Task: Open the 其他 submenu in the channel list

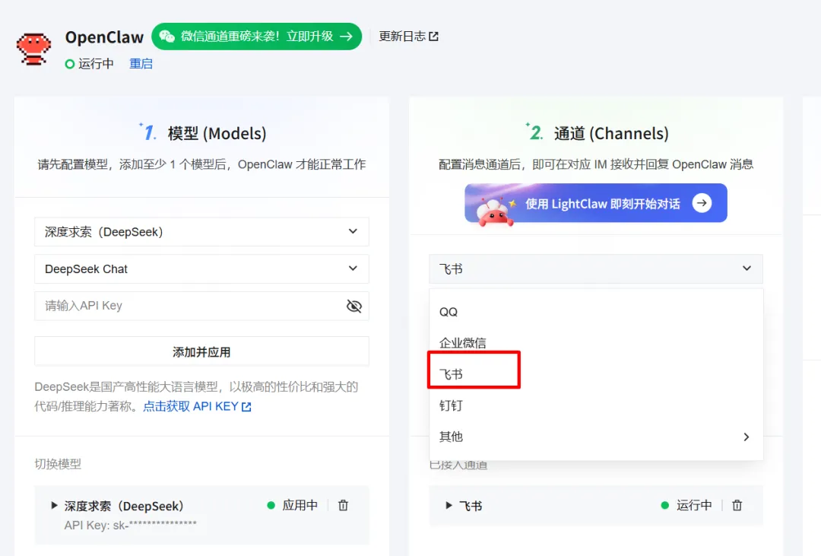Action: click(x=596, y=437)
